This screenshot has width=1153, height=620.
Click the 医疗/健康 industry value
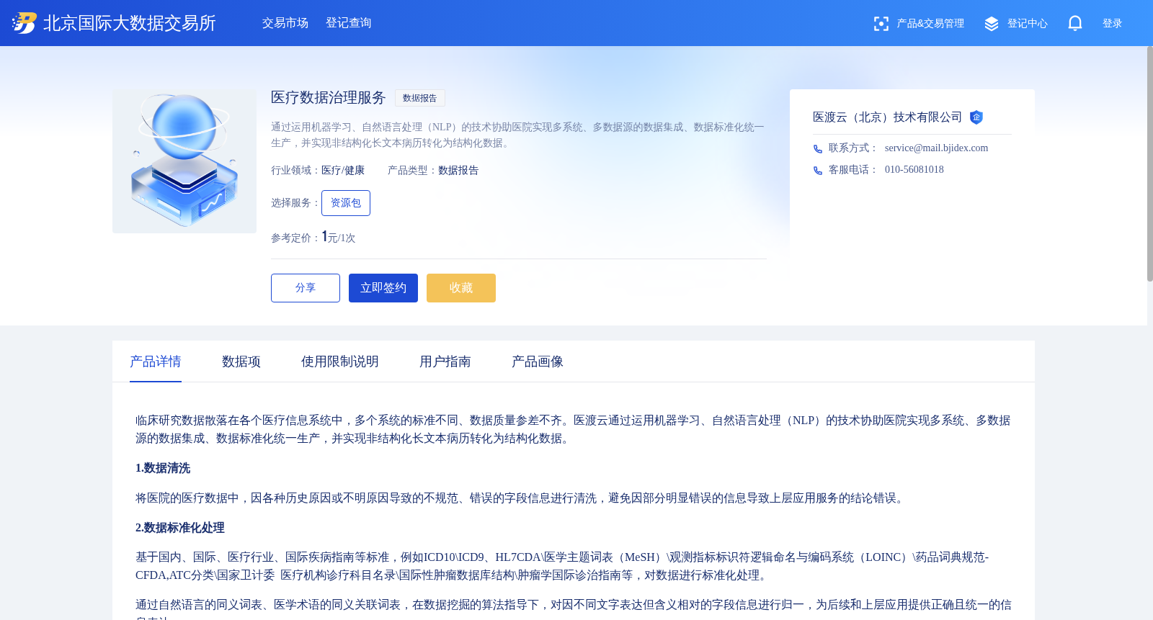(x=343, y=171)
